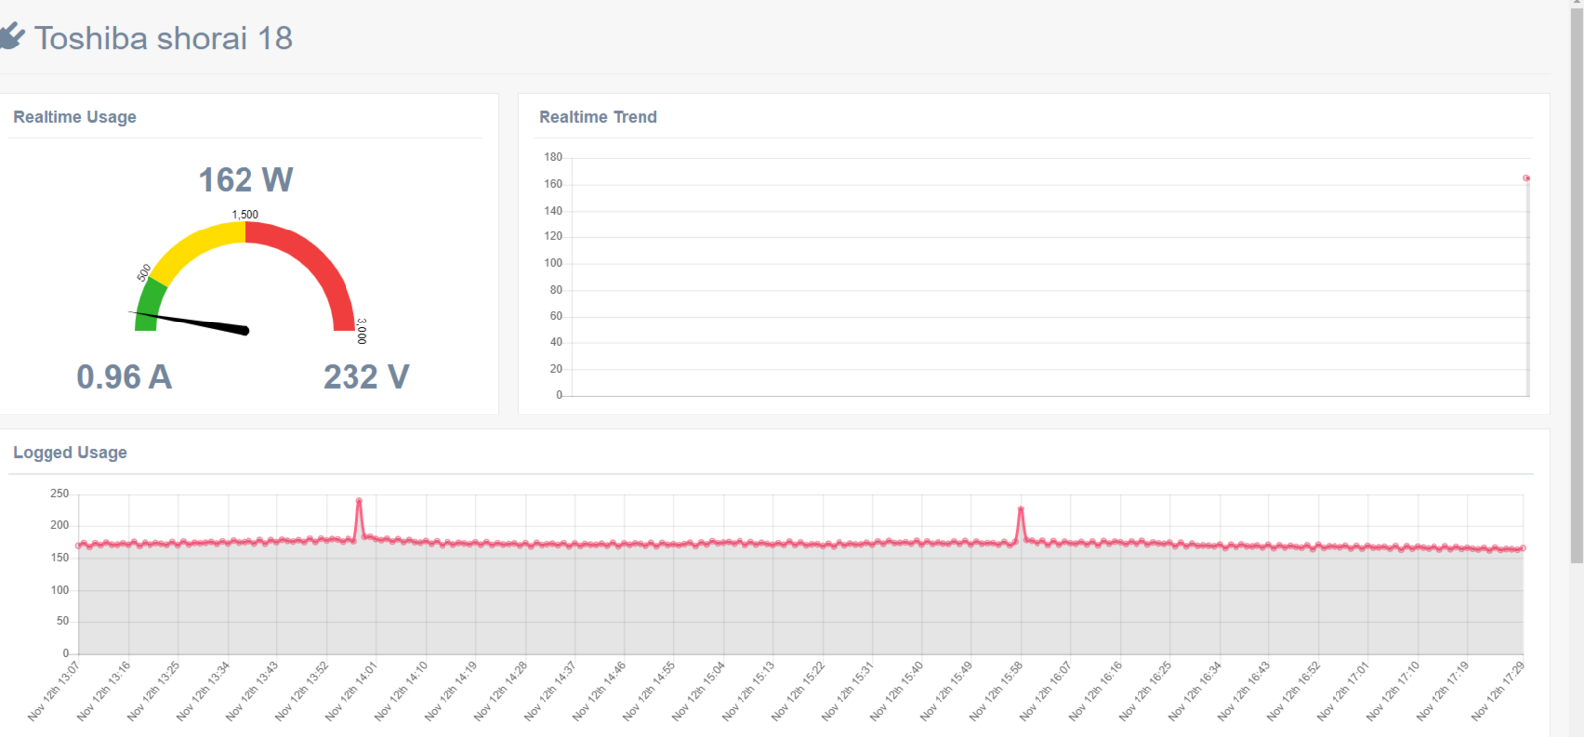Click the first spike near Nov 12th 14:01

click(359, 501)
